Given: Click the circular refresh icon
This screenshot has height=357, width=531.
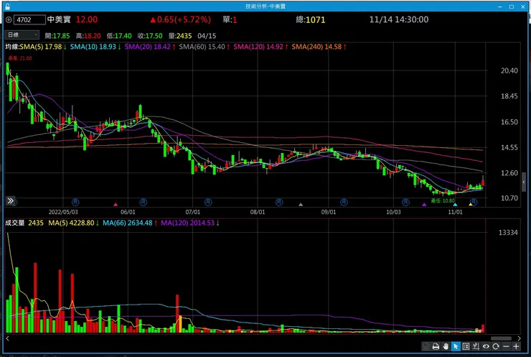Looking at the screenshot, I should (496, 346).
